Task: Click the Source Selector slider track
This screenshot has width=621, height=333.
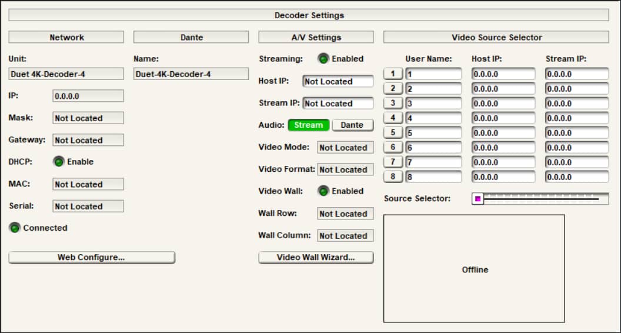Action: pos(540,199)
